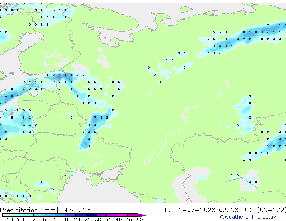This screenshot has width=286, height=221.
Task: Select the 2 to 5 mm legend swatch
Action: (39, 215)
